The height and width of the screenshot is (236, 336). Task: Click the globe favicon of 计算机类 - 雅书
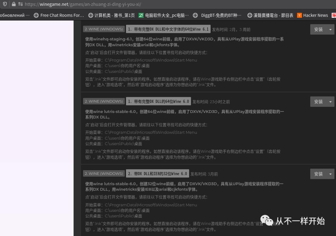click(x=91, y=15)
